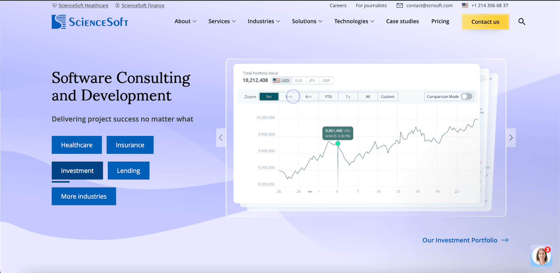560x273 pixels.
Task: Open Case studies page
Action: point(402,21)
